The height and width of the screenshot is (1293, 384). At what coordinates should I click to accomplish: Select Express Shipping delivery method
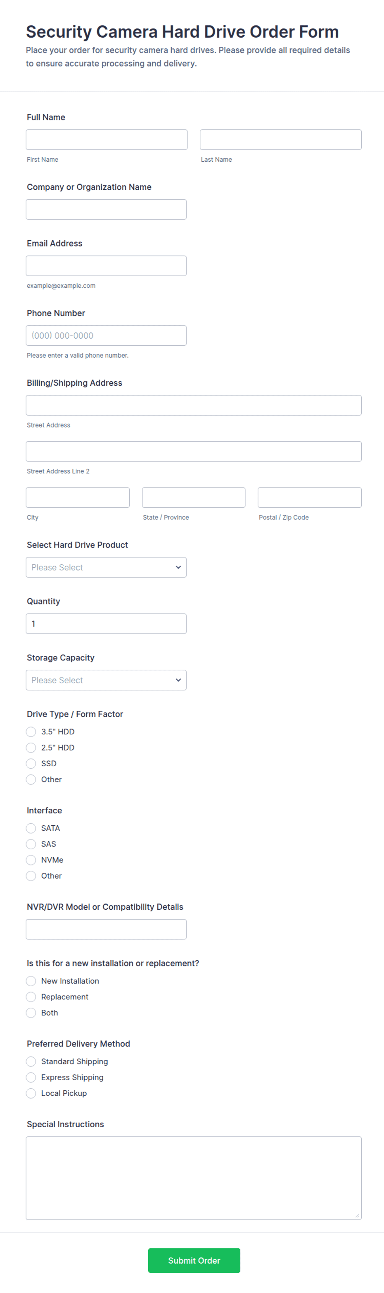(31, 1077)
